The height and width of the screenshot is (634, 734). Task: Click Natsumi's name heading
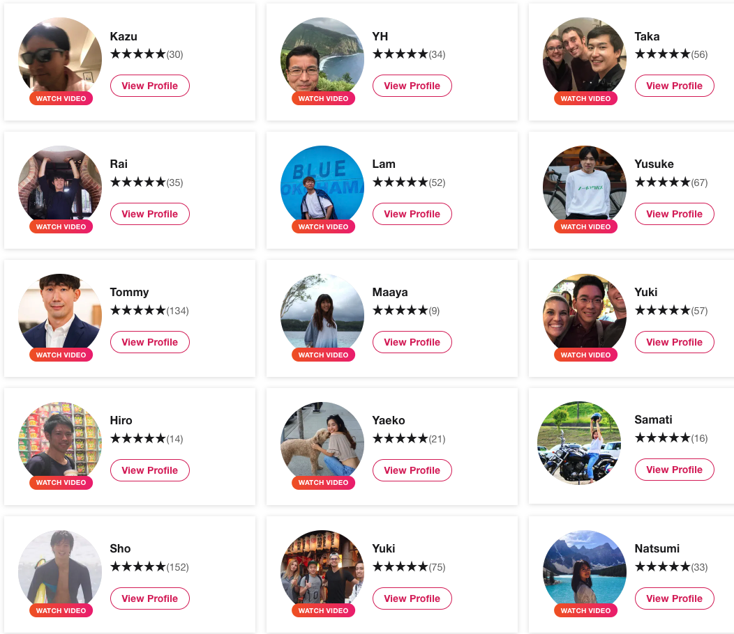point(657,548)
